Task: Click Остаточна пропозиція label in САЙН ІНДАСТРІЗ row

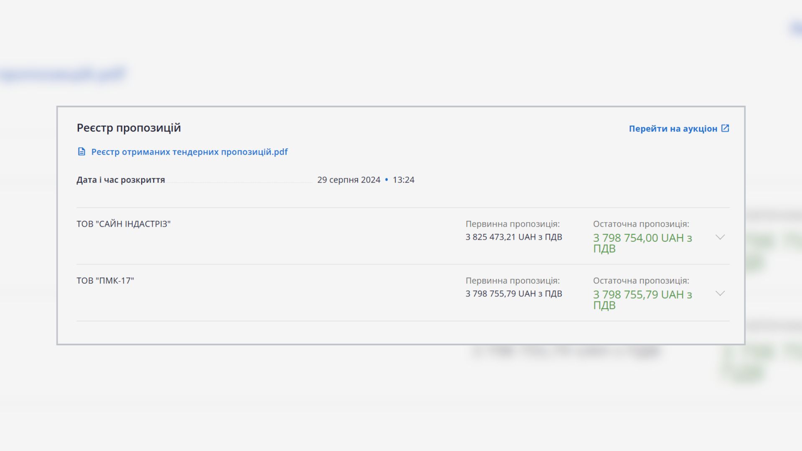Action: (x=641, y=224)
